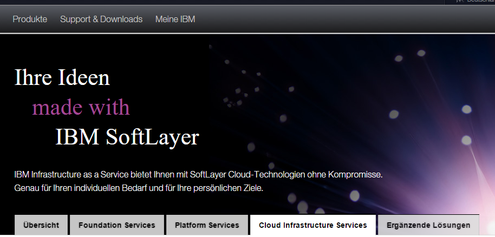Screen dimensions: 495x237
Task: Open Support & Downloads menu
Action: [x=101, y=19]
